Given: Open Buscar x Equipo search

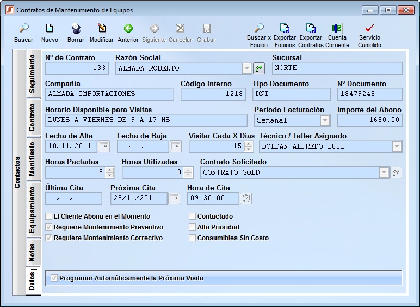Looking at the screenshot, I should pos(259,29).
